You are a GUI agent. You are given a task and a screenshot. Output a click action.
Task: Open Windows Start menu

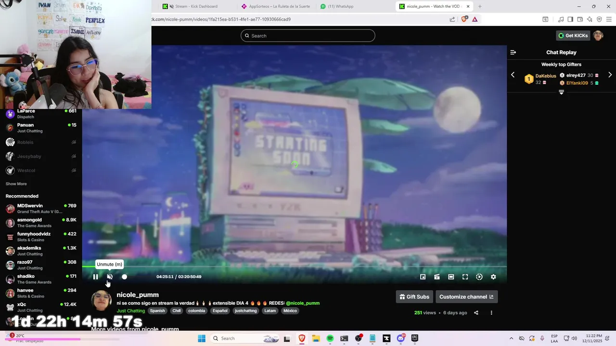tap(201, 338)
